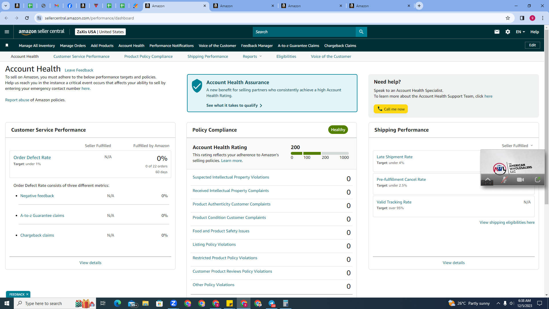Open Listing Policy Violations link
The image size is (549, 309).
[x=214, y=244]
